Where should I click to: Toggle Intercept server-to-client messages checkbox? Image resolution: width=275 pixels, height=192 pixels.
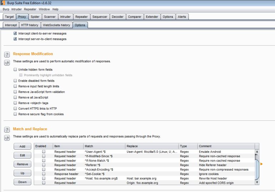[15, 39]
